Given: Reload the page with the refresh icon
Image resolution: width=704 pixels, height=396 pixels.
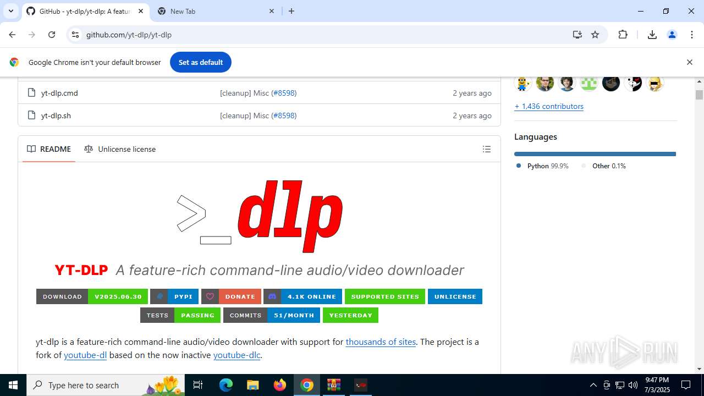Looking at the screenshot, I should 52,35.
